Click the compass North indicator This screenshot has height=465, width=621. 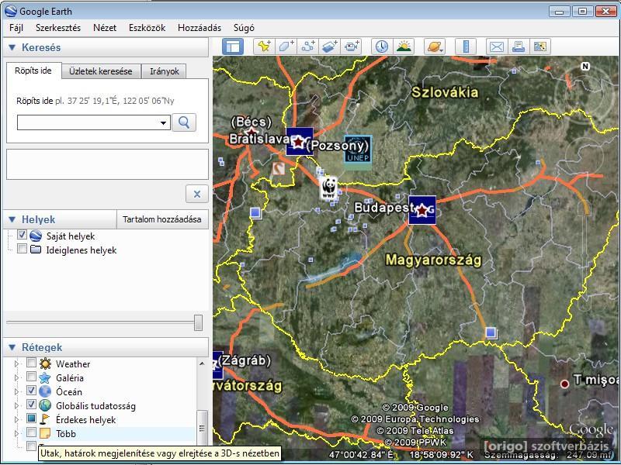[585, 67]
